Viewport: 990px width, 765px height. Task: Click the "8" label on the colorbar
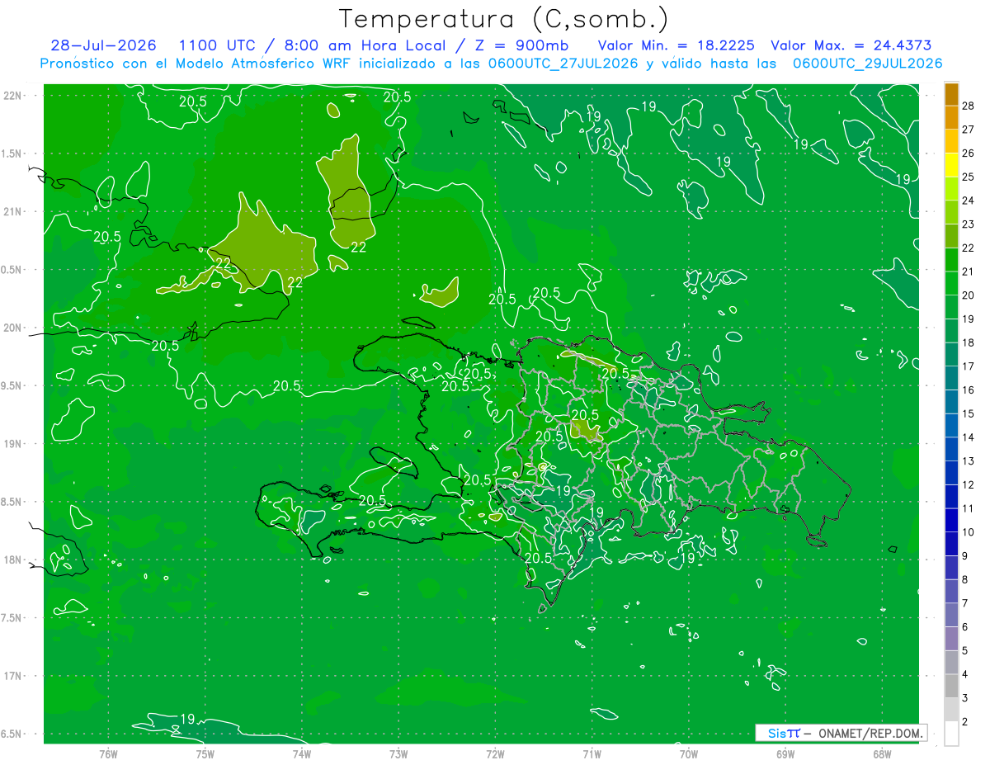(x=965, y=580)
